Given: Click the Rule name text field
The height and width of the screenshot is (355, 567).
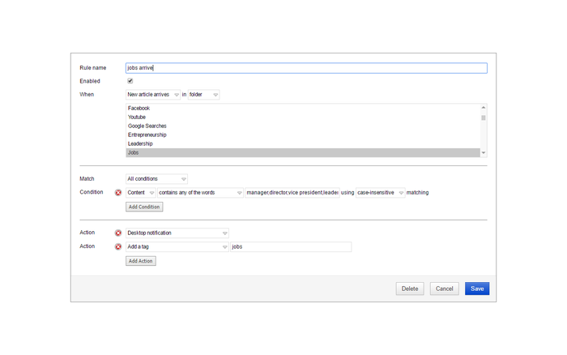Looking at the screenshot, I should [x=306, y=68].
